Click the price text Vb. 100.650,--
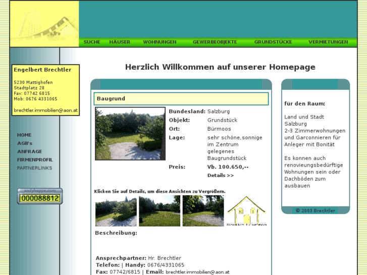This screenshot has width=367, height=275. click(228, 167)
